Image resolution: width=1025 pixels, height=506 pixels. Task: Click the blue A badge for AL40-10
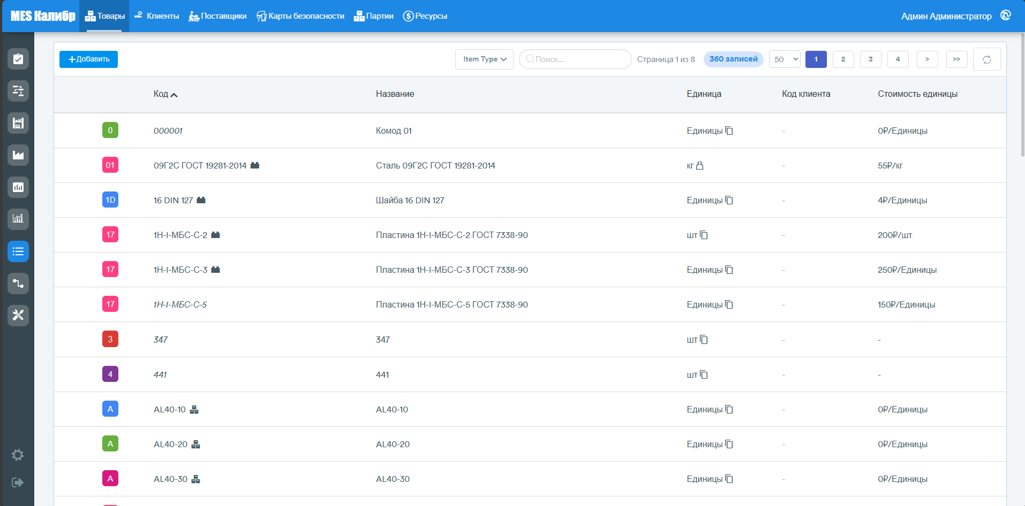110,409
